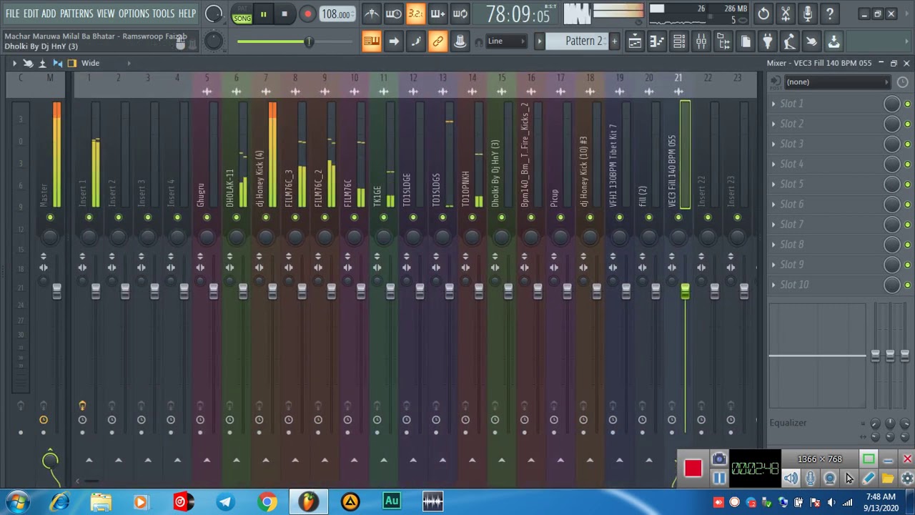Viewport: 915px width, 515px height.
Task: Toggle the Slot 4 enable switch
Action: (907, 165)
